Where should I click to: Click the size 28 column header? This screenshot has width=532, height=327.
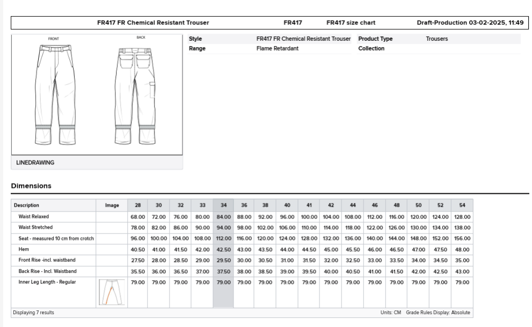(x=138, y=205)
